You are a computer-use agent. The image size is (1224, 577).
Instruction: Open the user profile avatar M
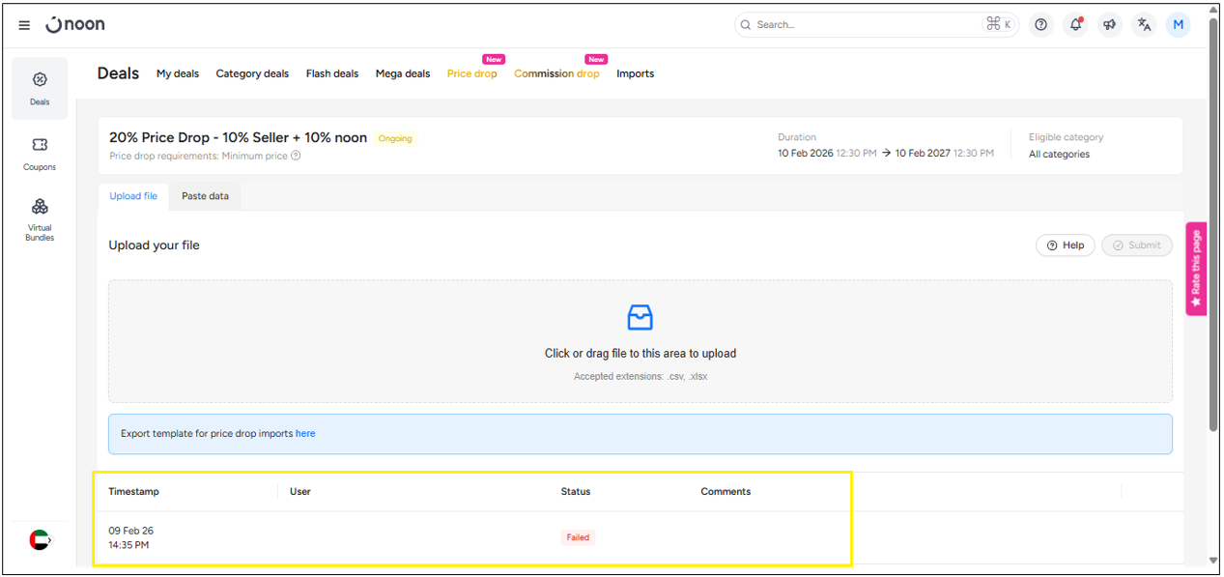pyautogui.click(x=1178, y=25)
